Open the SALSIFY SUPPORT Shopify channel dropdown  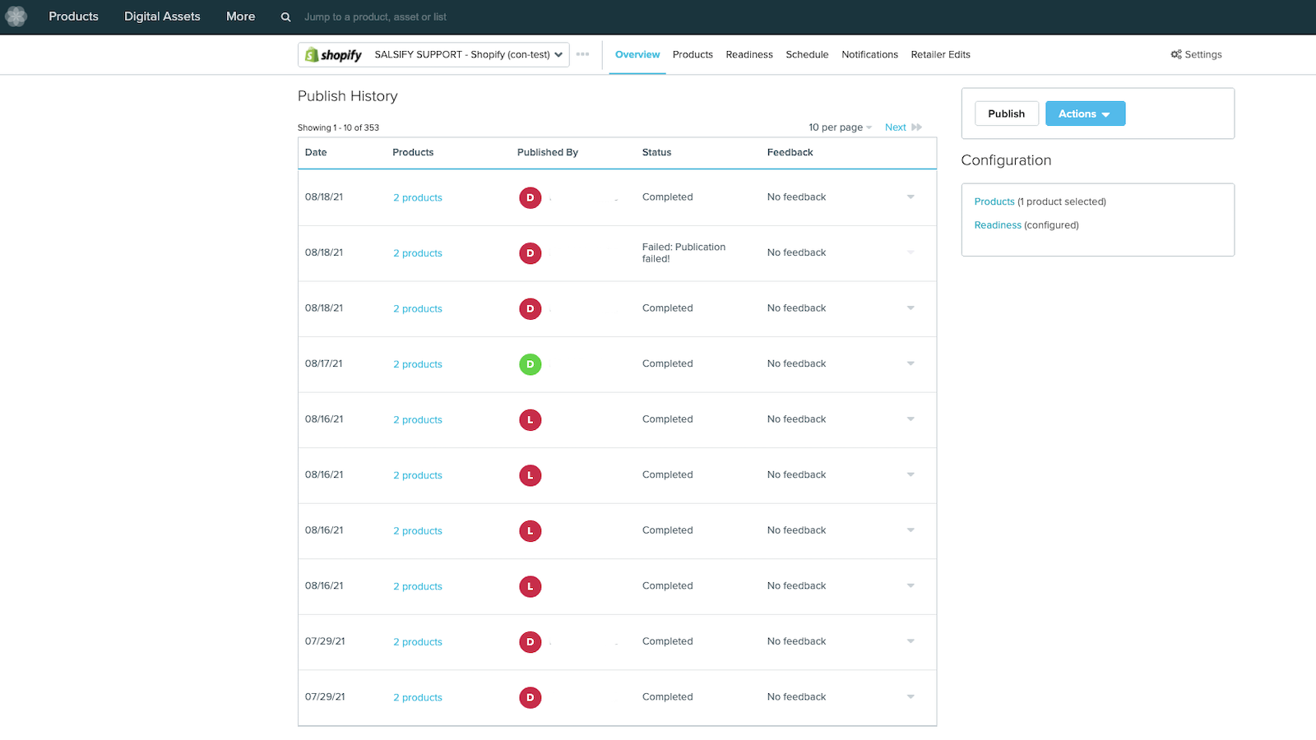tap(433, 54)
